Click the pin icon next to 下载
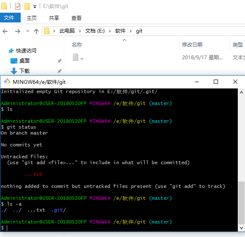Screen dimensions: 245x237 tap(60, 71)
